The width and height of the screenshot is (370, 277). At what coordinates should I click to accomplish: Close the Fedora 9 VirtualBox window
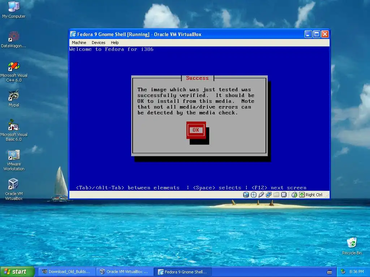click(x=325, y=34)
